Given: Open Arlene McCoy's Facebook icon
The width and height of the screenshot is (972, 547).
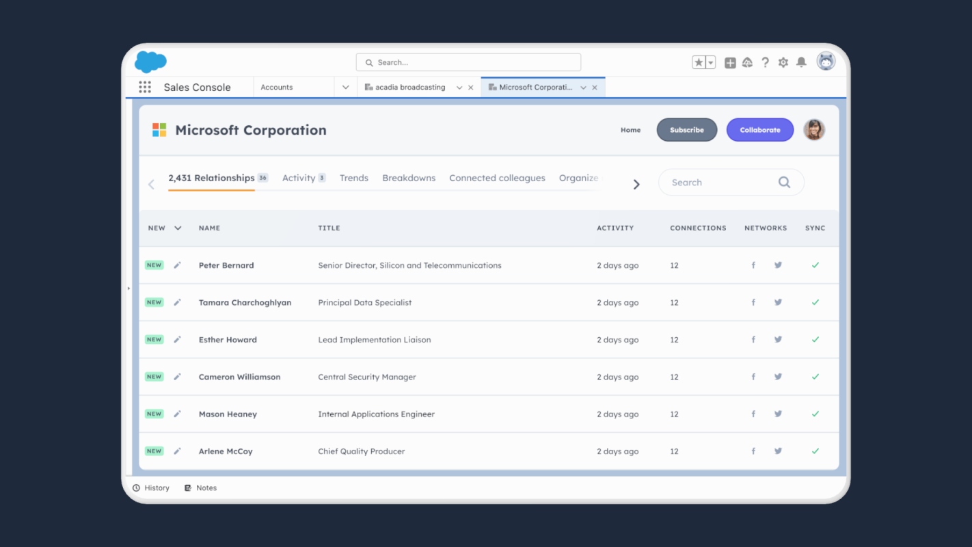Looking at the screenshot, I should [753, 451].
